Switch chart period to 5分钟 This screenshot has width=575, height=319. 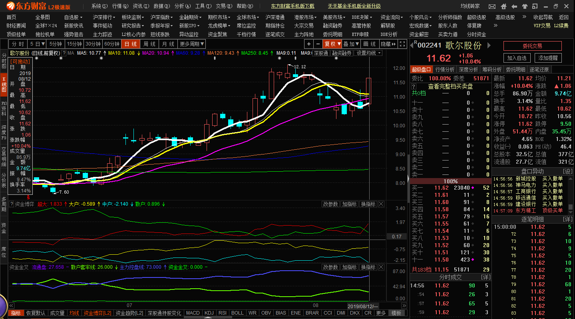coord(56,44)
